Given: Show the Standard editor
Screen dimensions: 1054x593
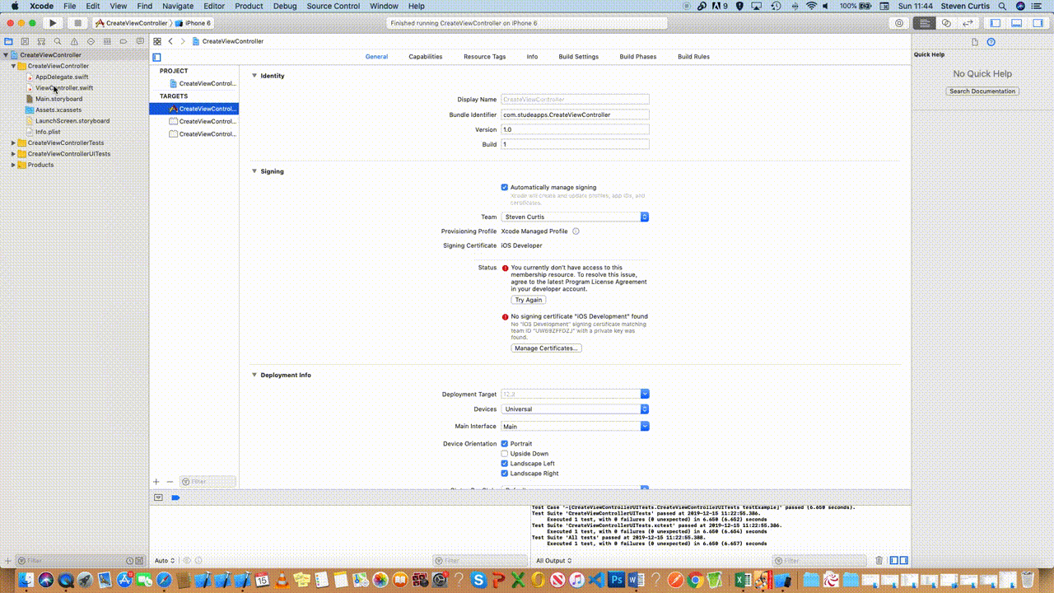Looking at the screenshot, I should click(925, 23).
